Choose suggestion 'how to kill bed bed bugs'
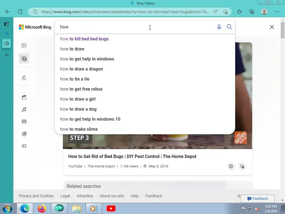 (145, 39)
